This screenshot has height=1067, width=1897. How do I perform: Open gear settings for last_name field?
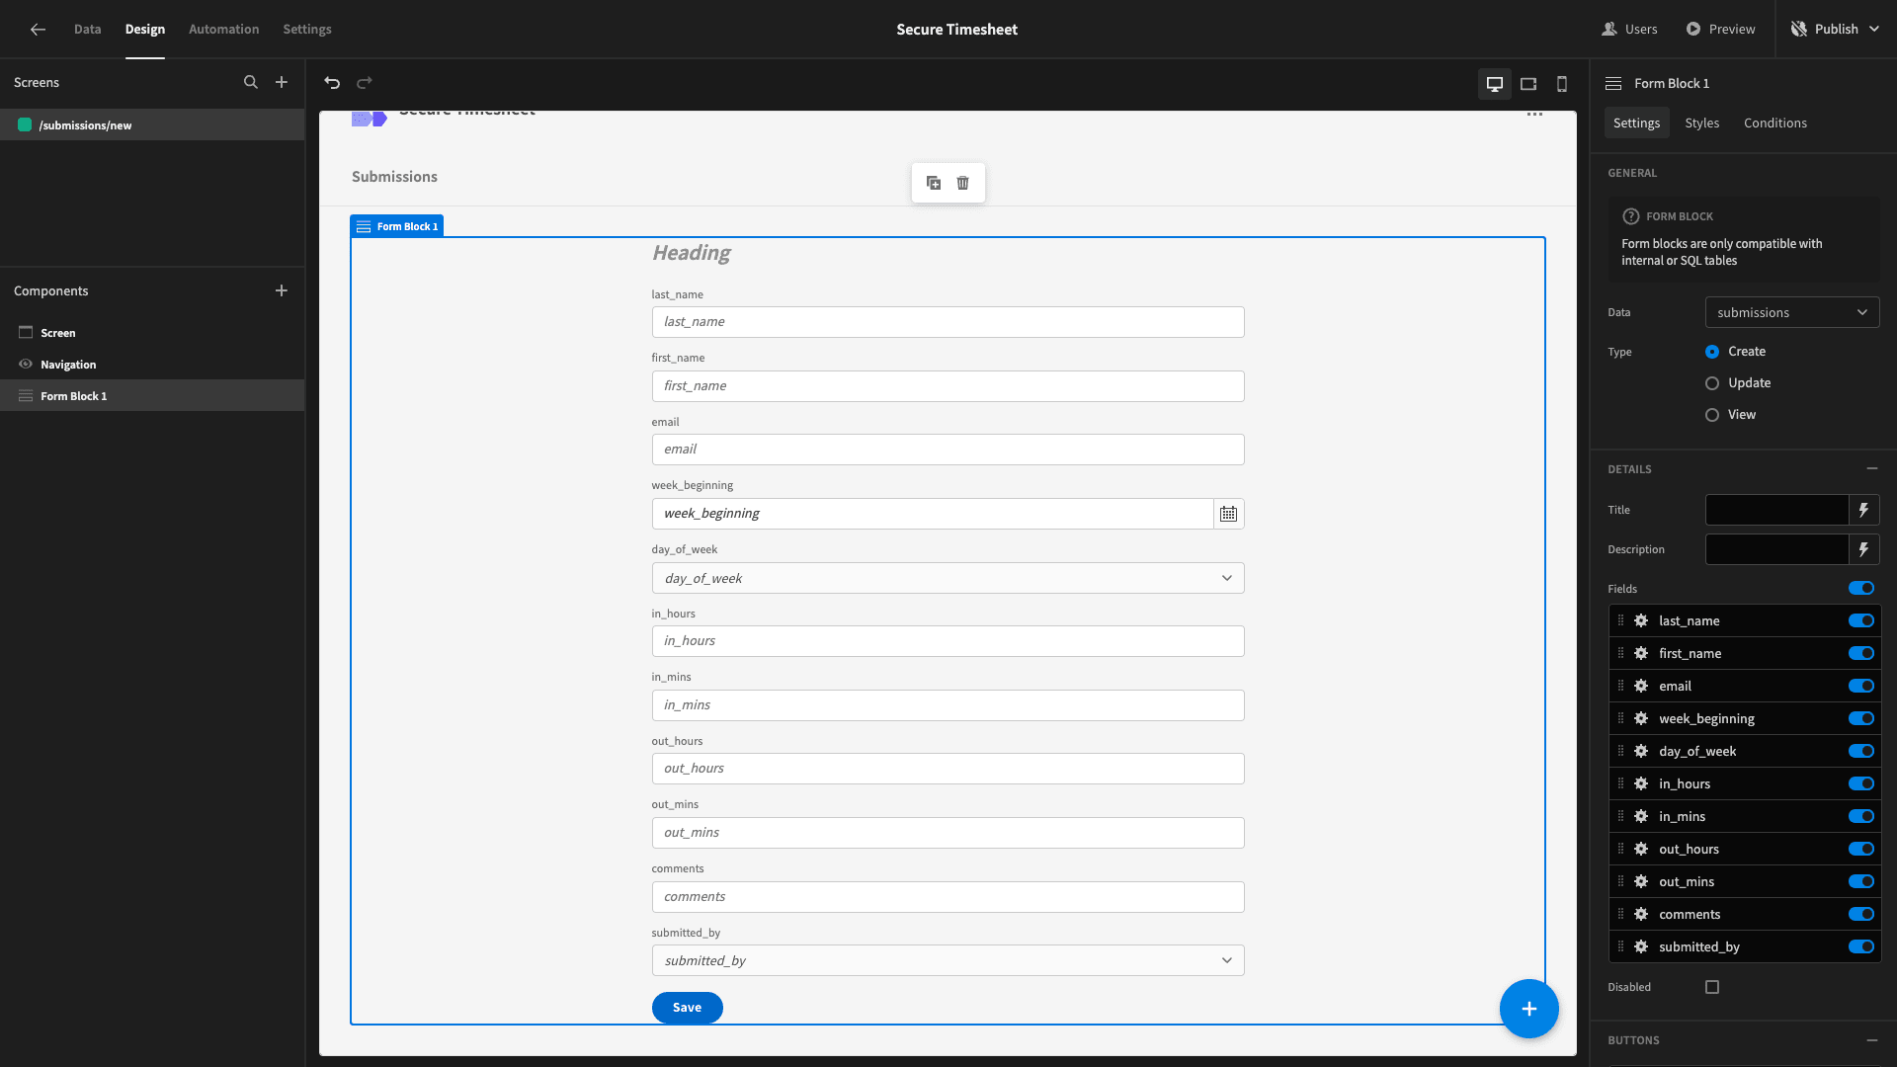pos(1641,620)
